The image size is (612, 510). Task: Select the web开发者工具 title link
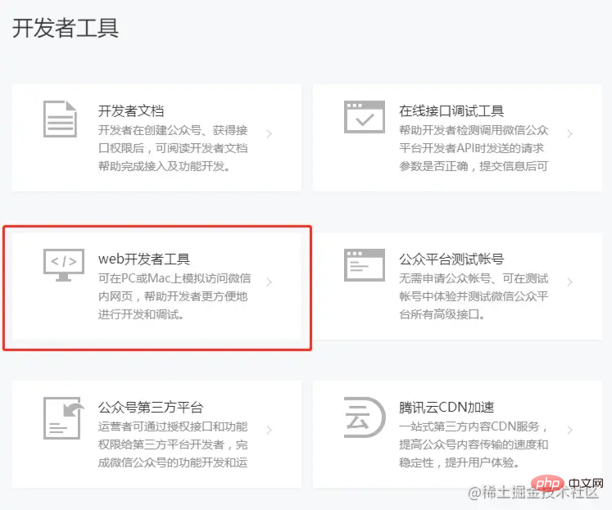click(x=144, y=259)
